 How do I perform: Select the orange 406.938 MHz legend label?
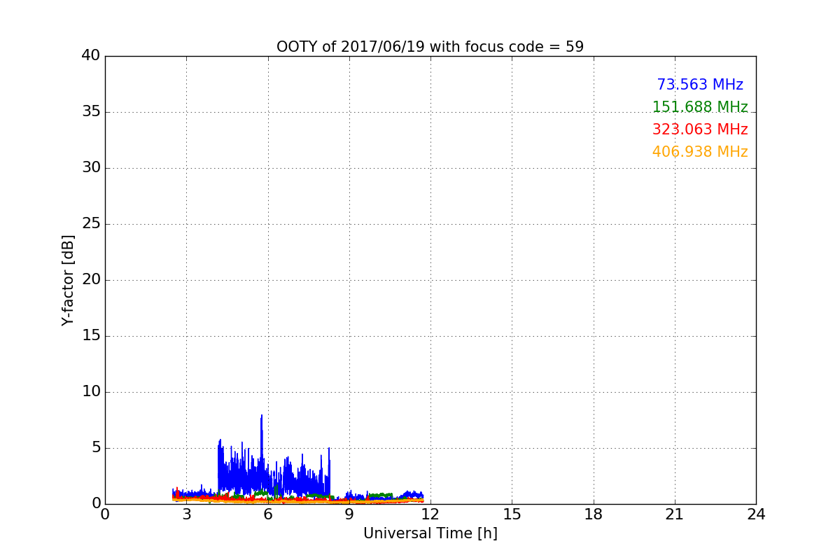[x=700, y=152]
